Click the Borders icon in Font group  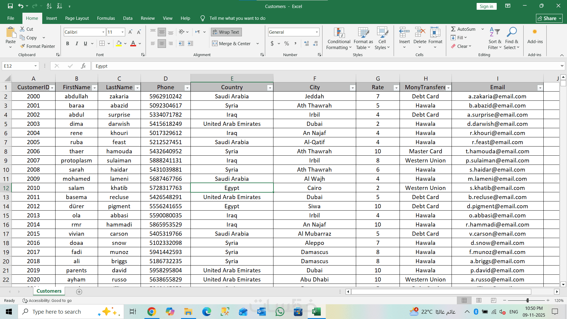(x=102, y=43)
